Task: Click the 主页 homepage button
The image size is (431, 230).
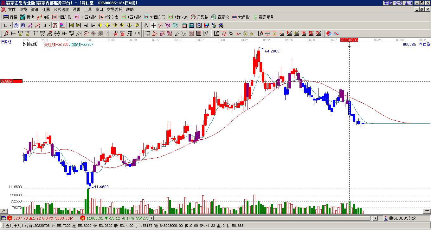Action: coord(408,3)
